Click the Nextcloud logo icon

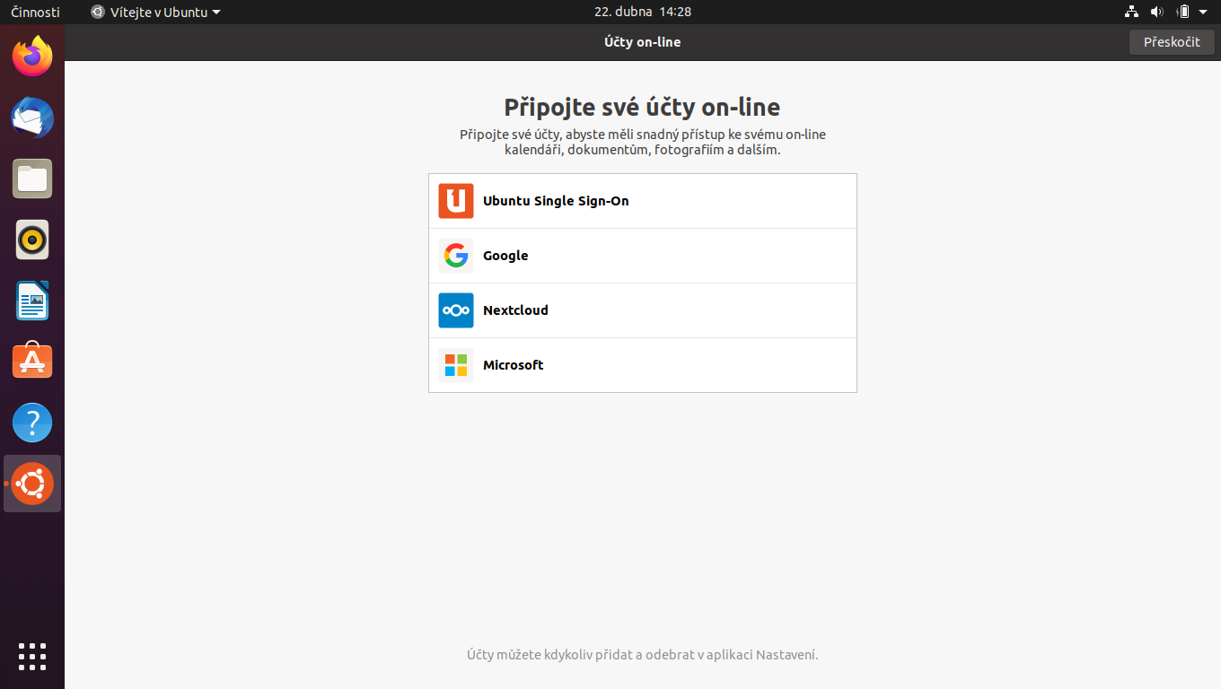coord(456,310)
